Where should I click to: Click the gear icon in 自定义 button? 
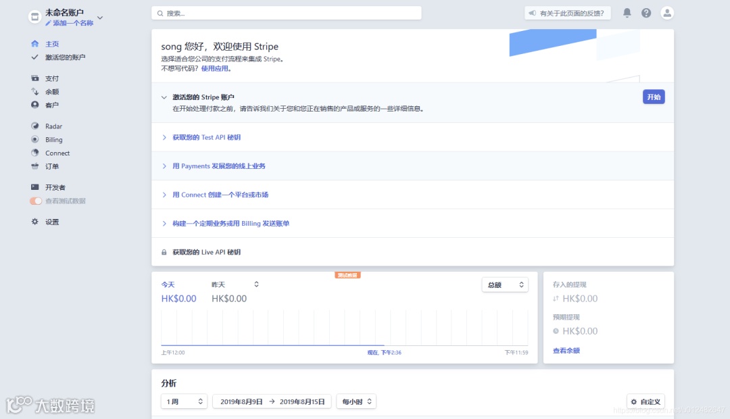point(633,402)
